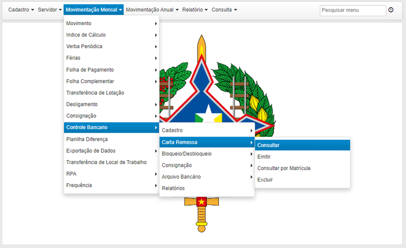Image resolution: width=406 pixels, height=248 pixels.
Task: Open the Servidor top menu
Action: (50, 10)
